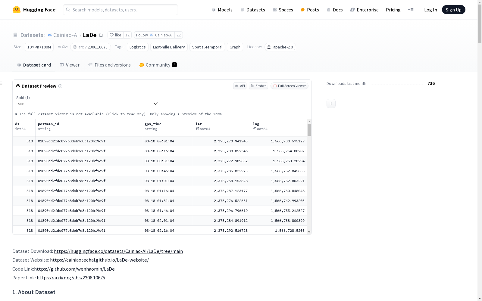Go to Spaces
The height and width of the screenshot is (301, 482).
tap(283, 10)
